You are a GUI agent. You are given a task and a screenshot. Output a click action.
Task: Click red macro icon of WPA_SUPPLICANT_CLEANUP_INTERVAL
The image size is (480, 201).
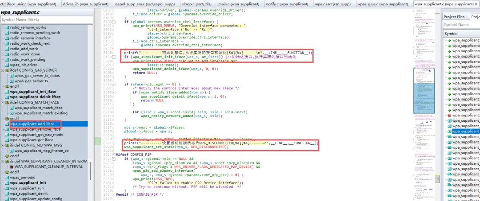pyautogui.click(x=12, y=166)
